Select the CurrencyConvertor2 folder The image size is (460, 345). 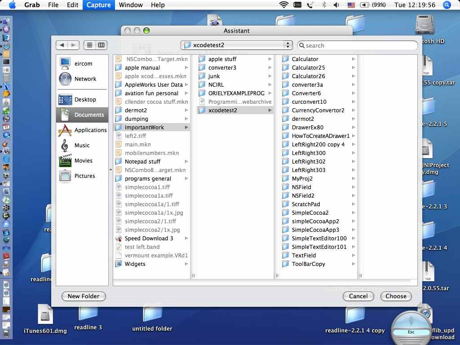point(318,110)
